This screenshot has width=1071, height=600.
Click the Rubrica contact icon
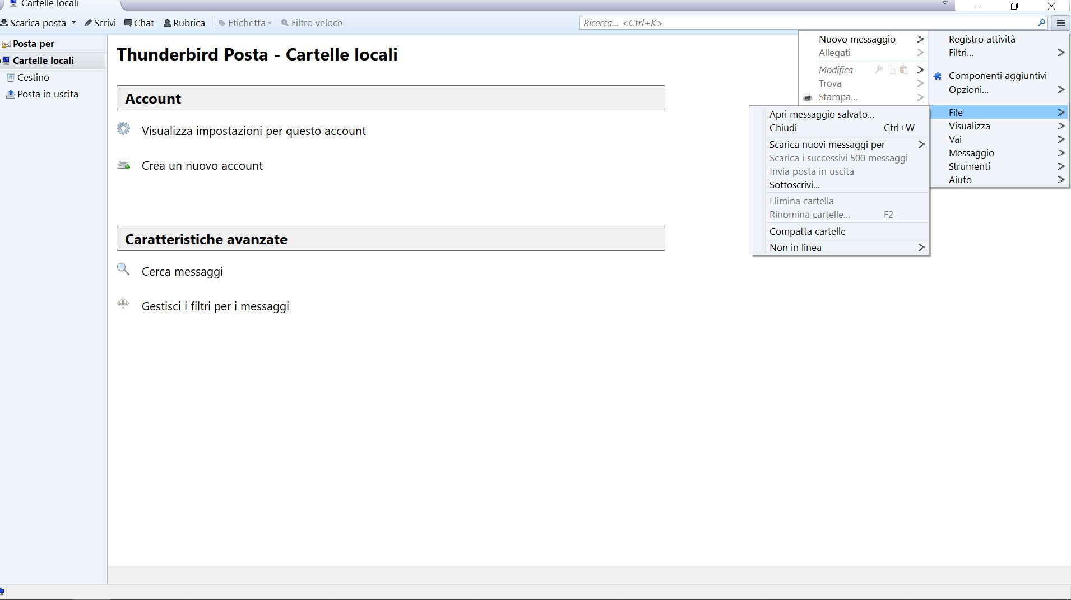pos(167,23)
